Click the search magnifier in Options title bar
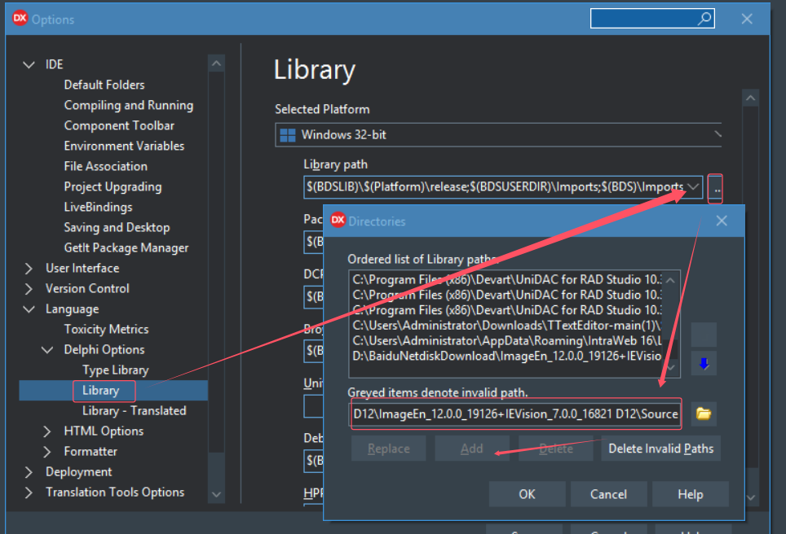The height and width of the screenshot is (534, 786). pos(704,19)
